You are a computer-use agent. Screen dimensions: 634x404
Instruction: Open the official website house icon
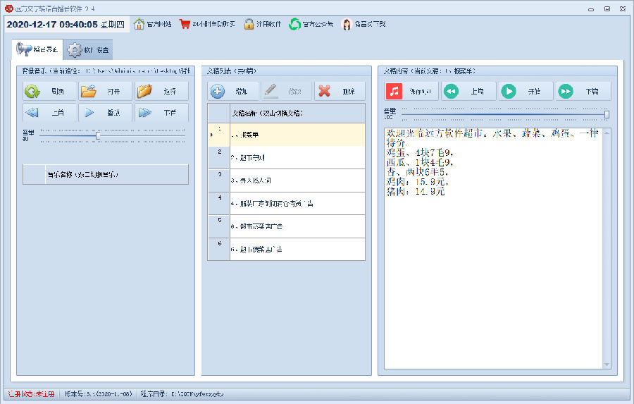point(139,24)
